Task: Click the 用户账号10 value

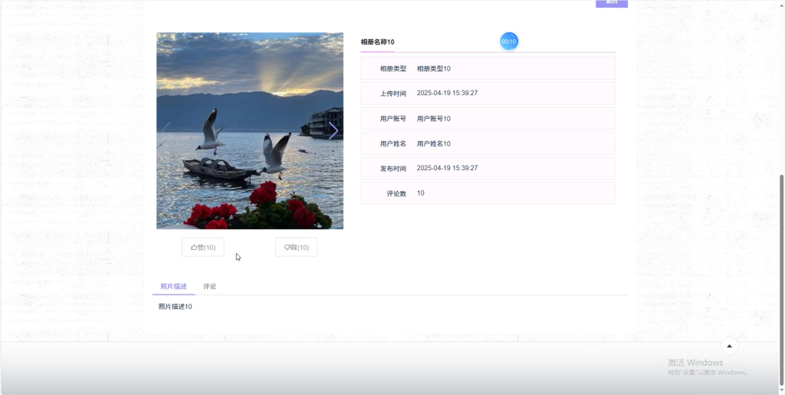Action: coord(434,119)
